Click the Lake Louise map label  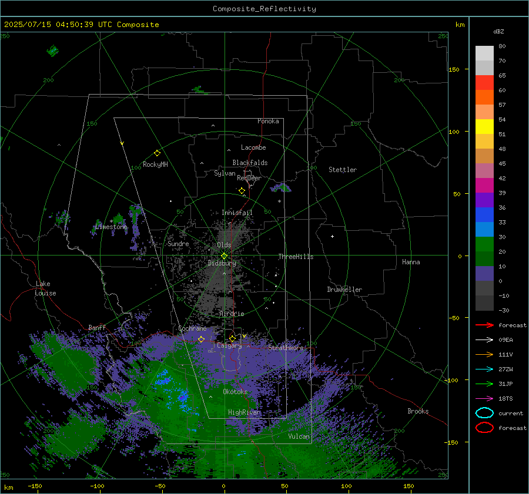pos(45,288)
